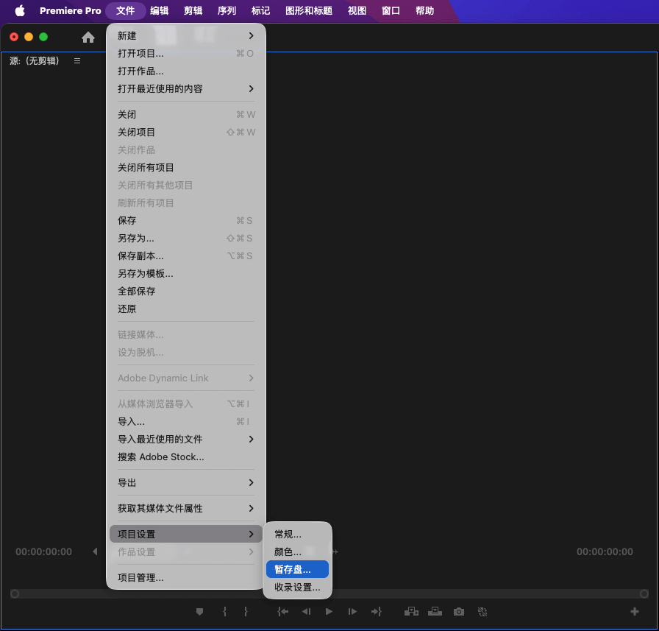659x631 pixels.
Task: Open the Button Editor with the plus icon
Action: point(634,611)
